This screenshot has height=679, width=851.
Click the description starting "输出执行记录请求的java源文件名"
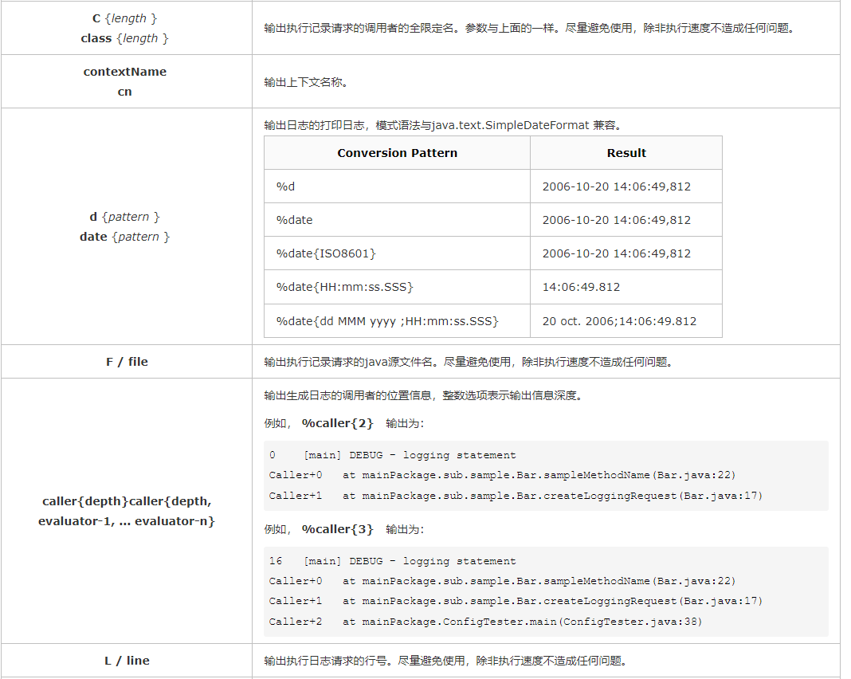tap(469, 362)
